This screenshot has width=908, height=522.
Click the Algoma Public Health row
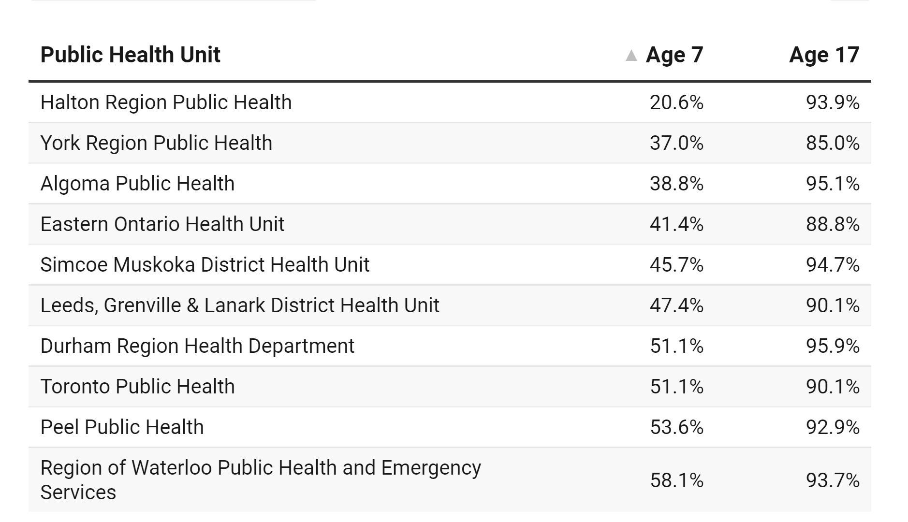pos(137,184)
